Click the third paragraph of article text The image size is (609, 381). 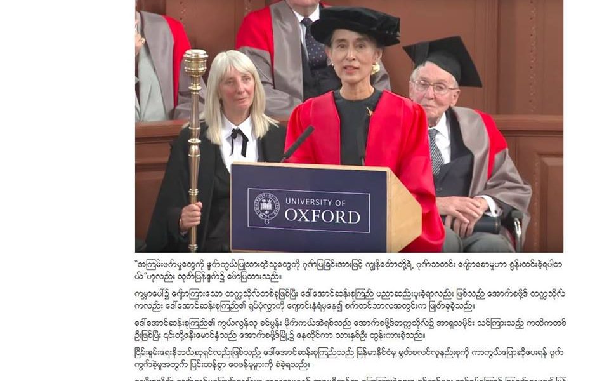point(350,329)
